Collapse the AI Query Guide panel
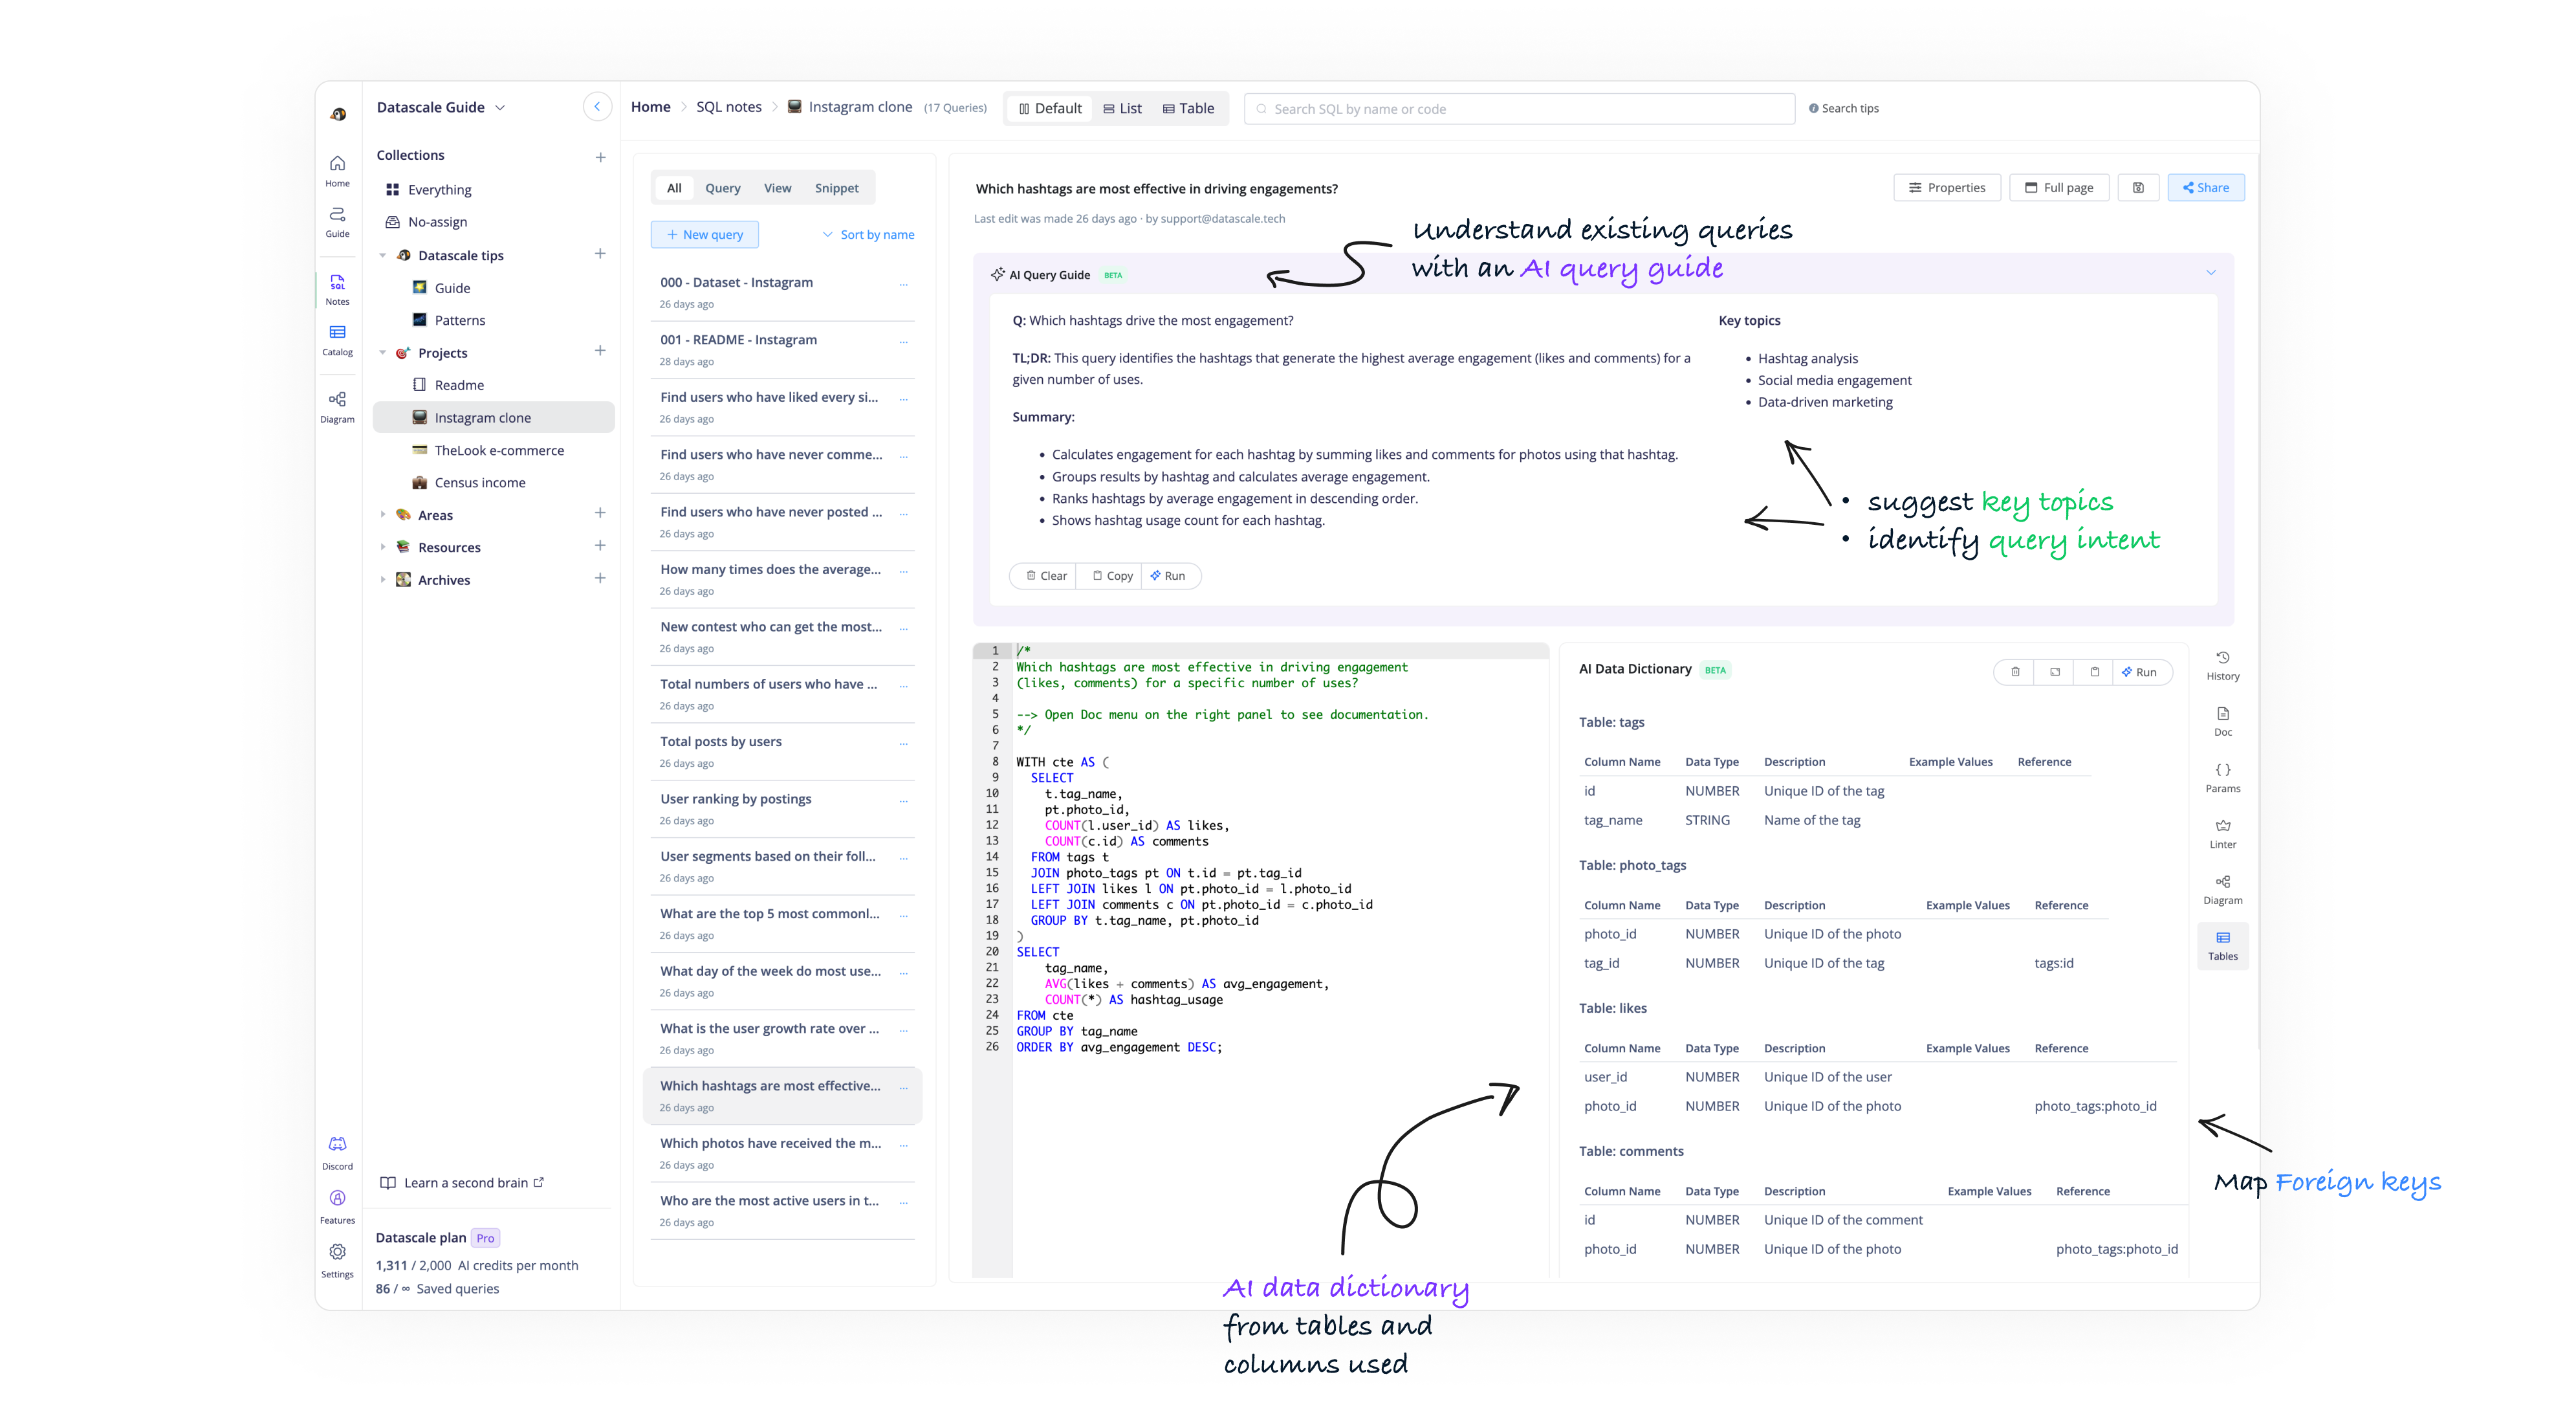This screenshot has height=1412, width=2576. (2210, 273)
